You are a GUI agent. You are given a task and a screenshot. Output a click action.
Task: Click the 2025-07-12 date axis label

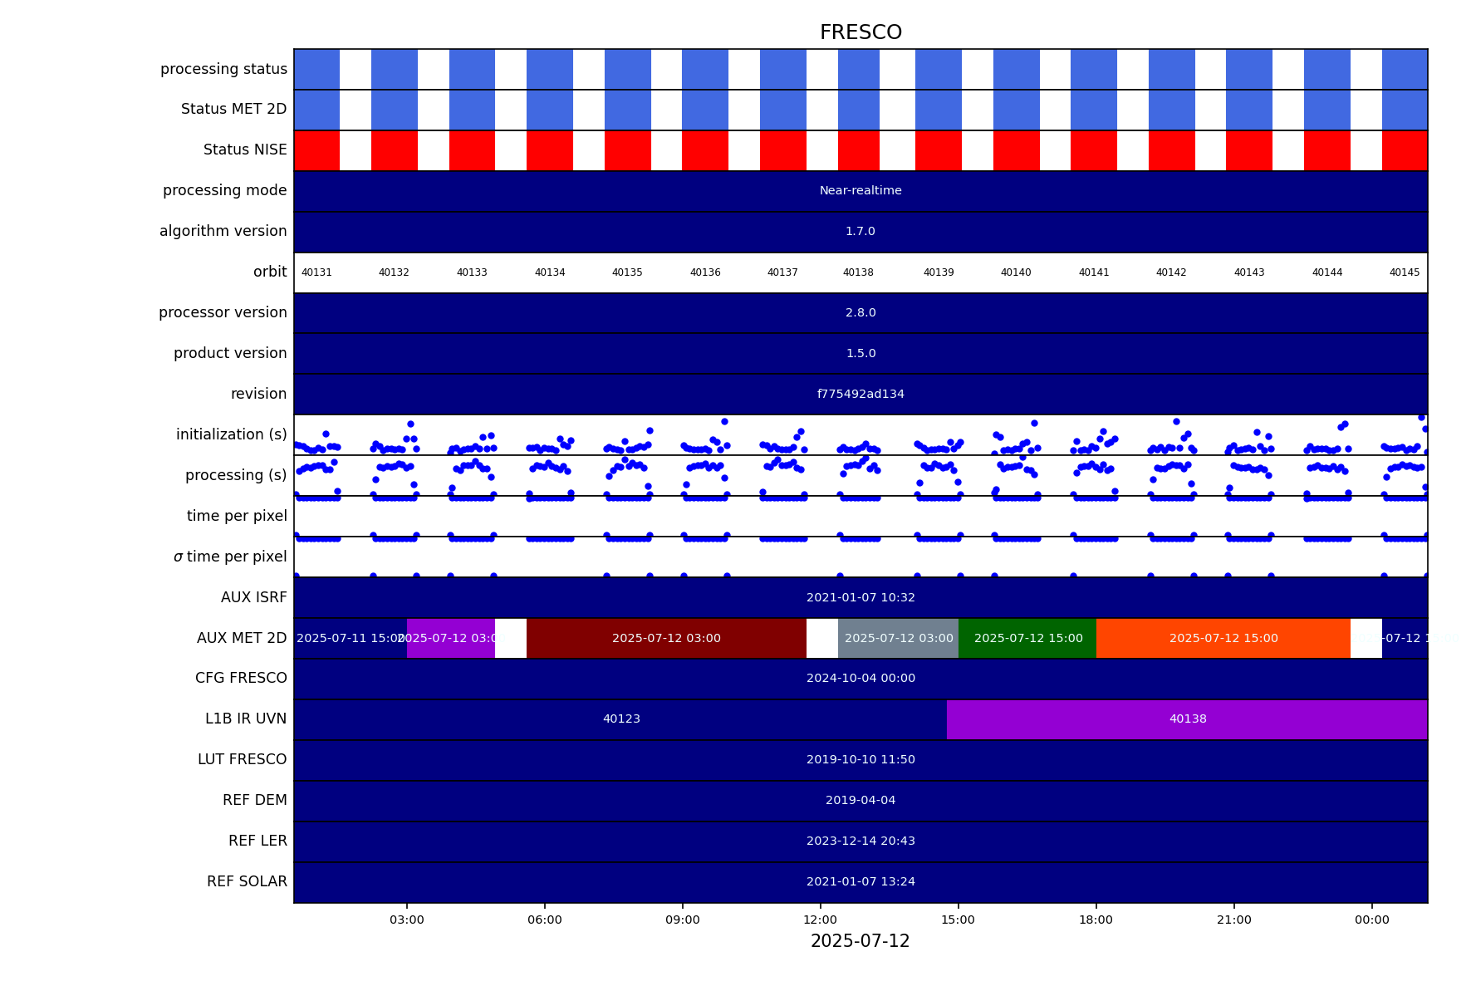[861, 941]
